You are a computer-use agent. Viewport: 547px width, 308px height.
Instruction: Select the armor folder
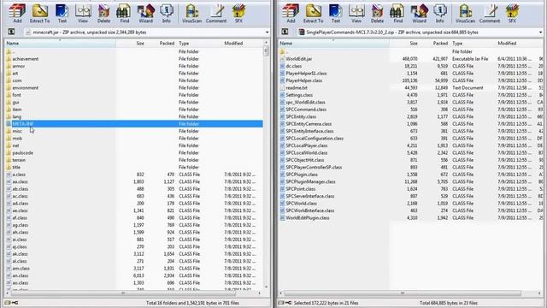(19, 66)
